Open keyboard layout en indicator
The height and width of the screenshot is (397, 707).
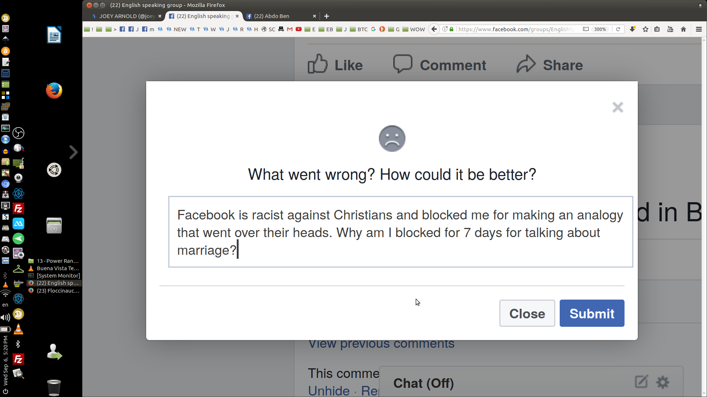tap(5, 305)
